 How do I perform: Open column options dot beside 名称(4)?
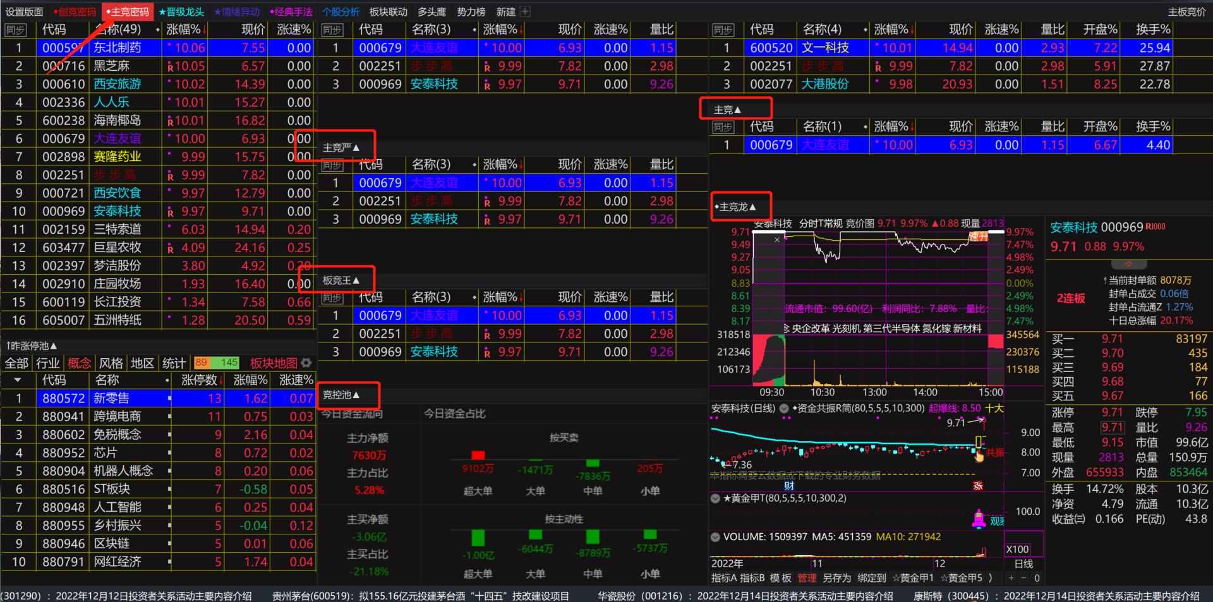(x=866, y=30)
